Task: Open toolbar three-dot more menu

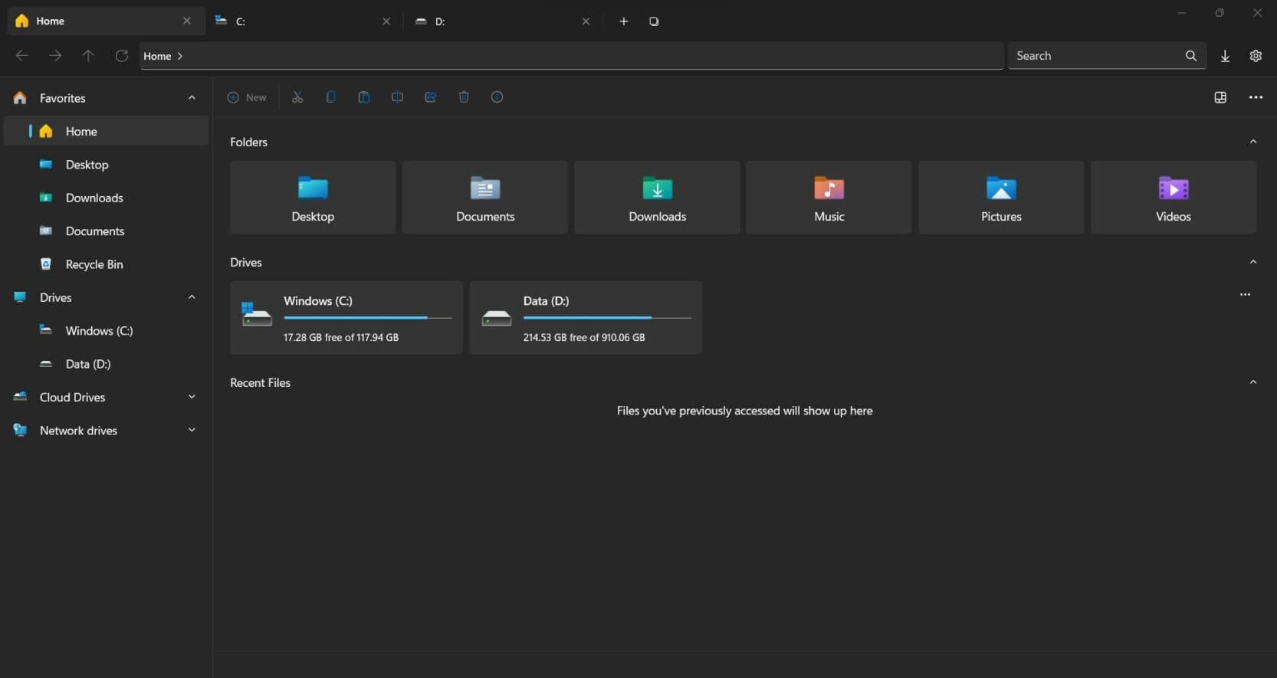Action: coord(1256,97)
